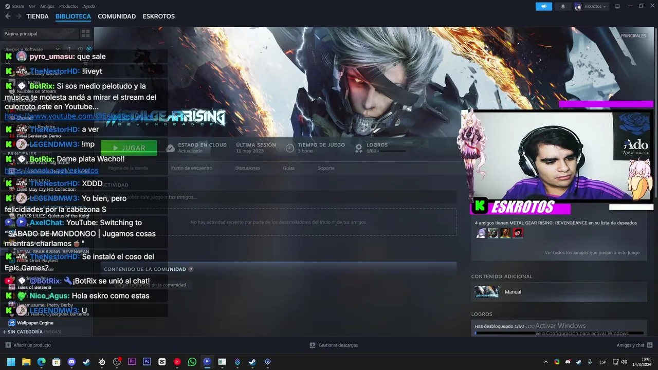Open the Eskrotos account dropdown

pyautogui.click(x=591, y=6)
